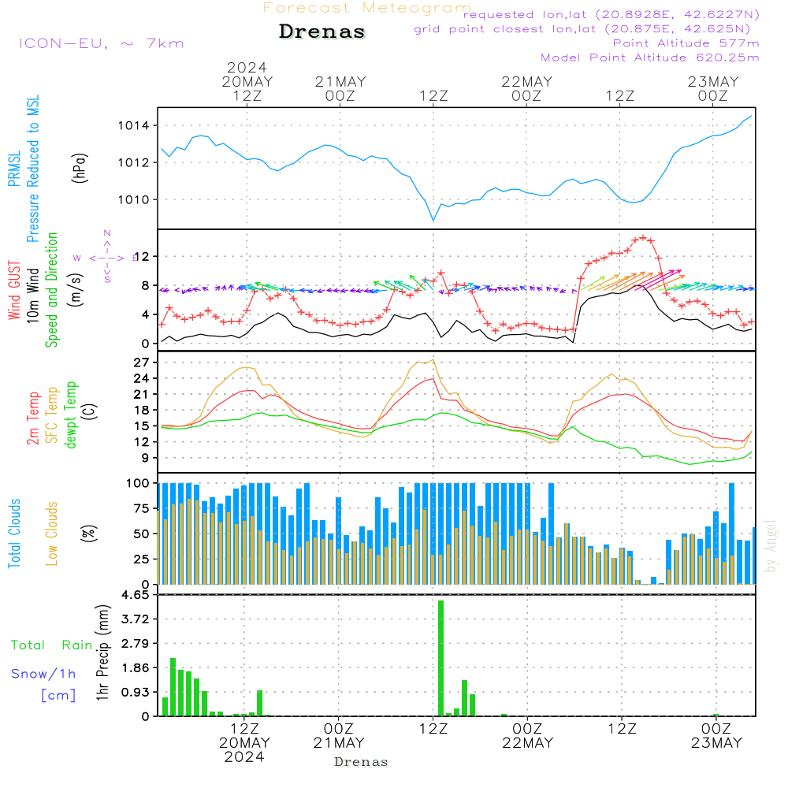Click the top axis label "21MAY 00Z"
The width and height of the screenshot is (788, 788).
tap(340, 88)
